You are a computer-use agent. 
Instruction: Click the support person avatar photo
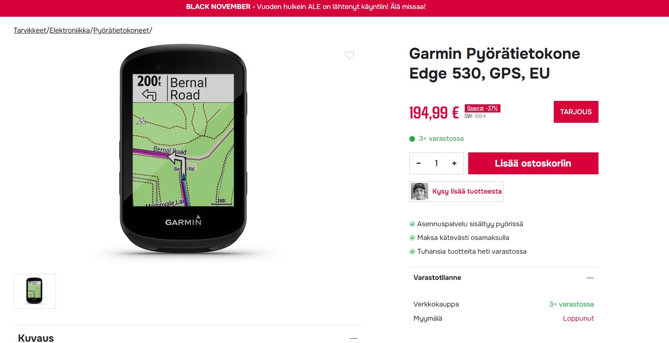point(420,191)
